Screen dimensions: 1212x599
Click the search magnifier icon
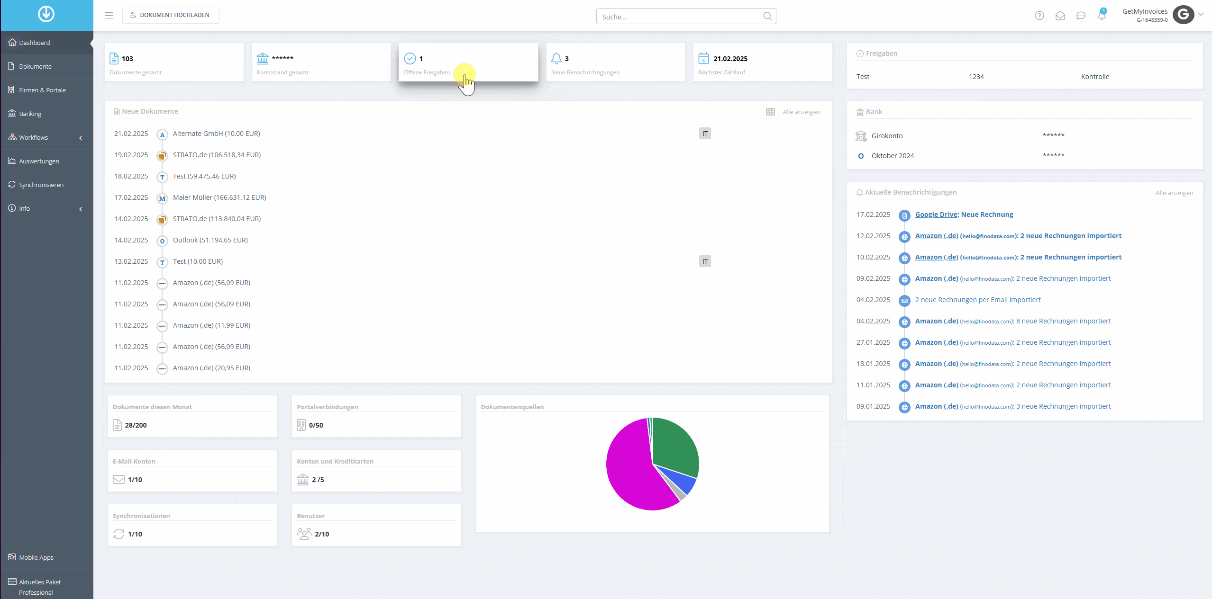point(767,16)
